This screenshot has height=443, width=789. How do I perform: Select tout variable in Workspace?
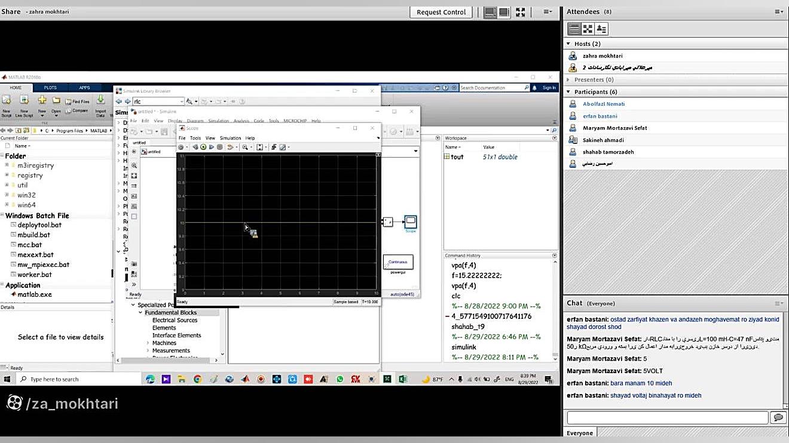(457, 157)
